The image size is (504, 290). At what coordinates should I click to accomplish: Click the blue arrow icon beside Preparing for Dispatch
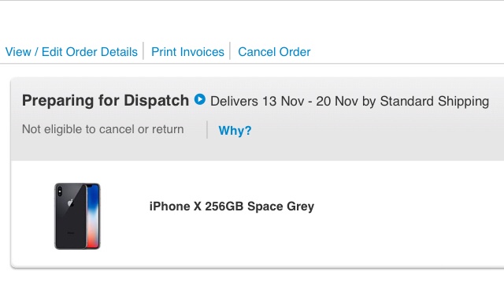pyautogui.click(x=199, y=99)
